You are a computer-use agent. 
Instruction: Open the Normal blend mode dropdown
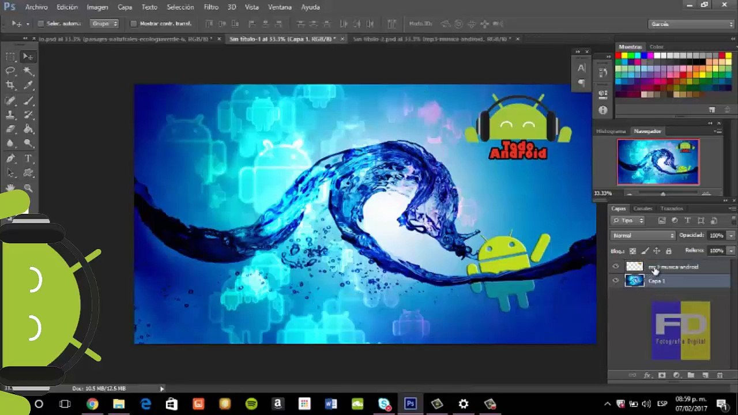pos(643,235)
